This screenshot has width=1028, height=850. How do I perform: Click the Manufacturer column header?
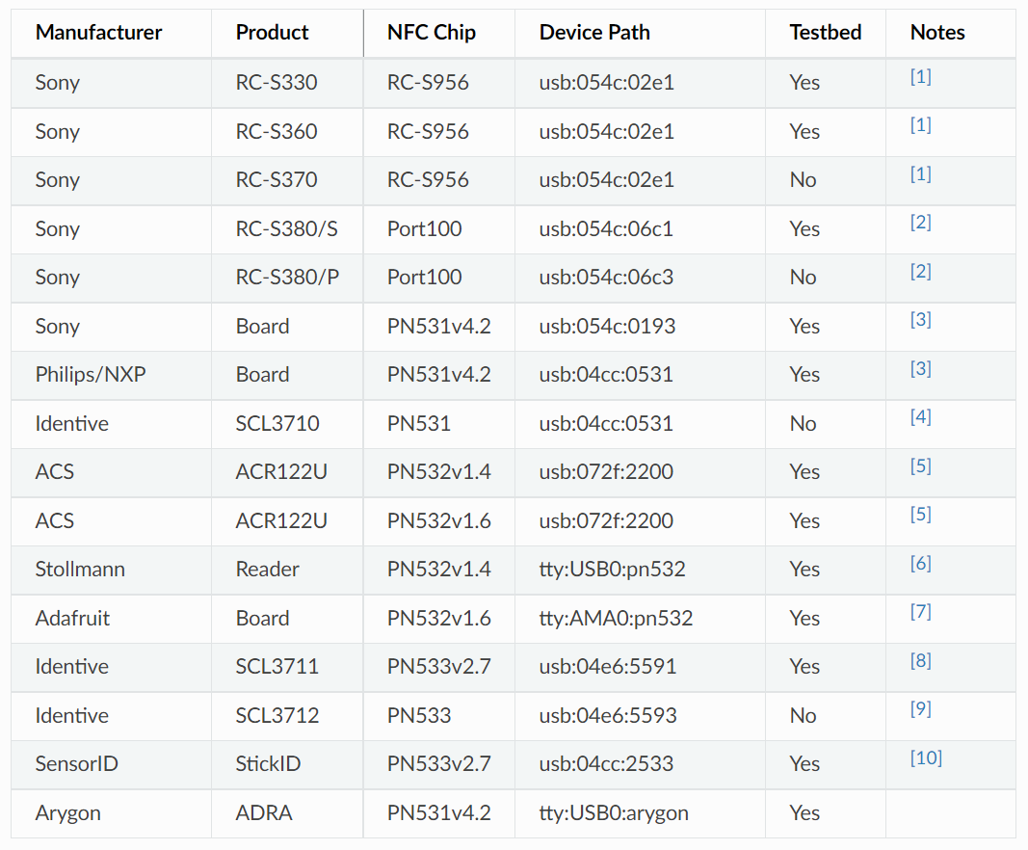(x=98, y=33)
